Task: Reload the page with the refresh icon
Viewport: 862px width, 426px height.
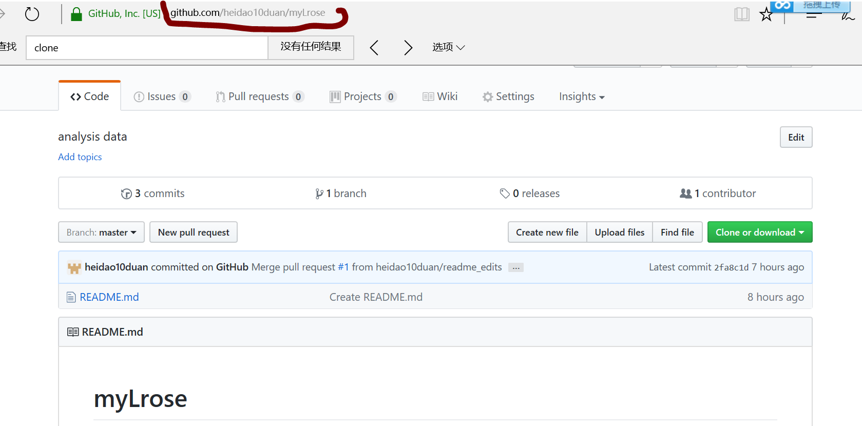Action: (32, 14)
